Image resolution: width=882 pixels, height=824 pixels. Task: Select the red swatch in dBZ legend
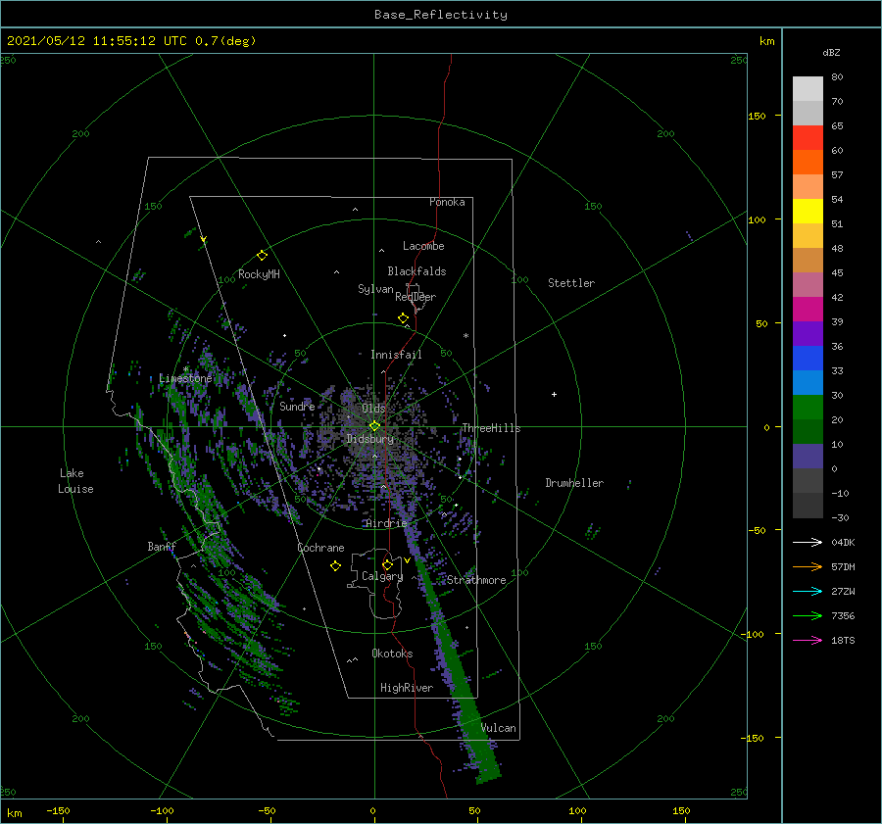[x=808, y=137]
